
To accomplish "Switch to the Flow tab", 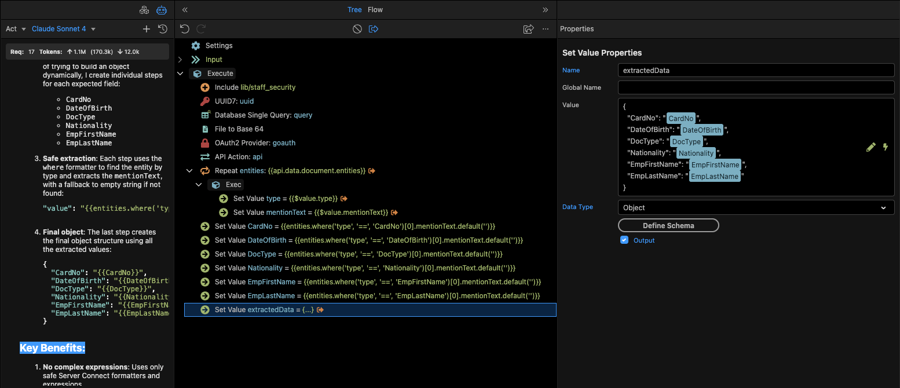I will click(x=375, y=10).
